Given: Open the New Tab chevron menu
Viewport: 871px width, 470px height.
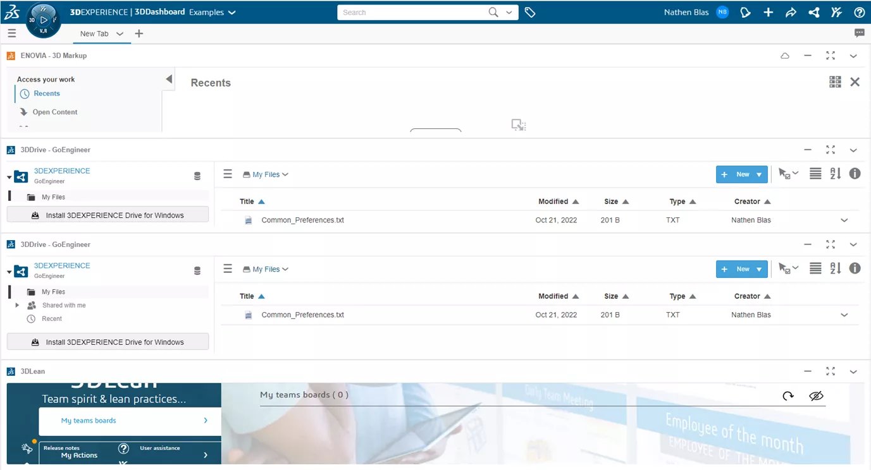Looking at the screenshot, I should pyautogui.click(x=120, y=34).
